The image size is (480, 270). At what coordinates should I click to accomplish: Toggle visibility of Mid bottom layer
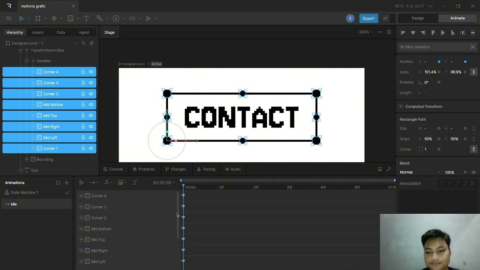[x=91, y=105]
